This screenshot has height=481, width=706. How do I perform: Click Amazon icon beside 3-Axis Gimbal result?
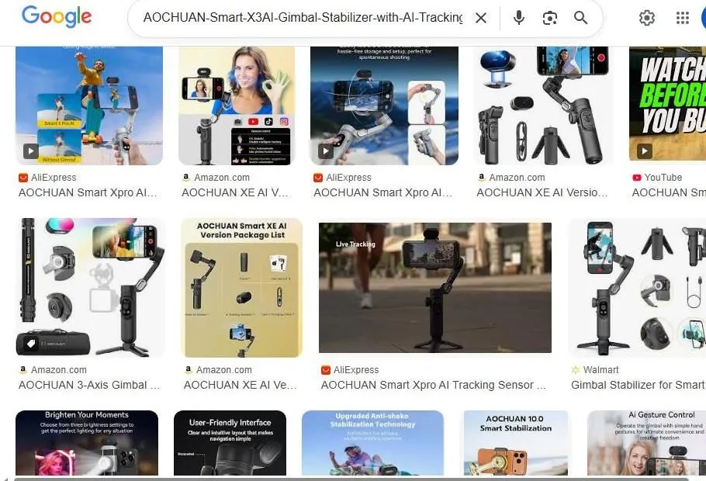click(x=23, y=370)
